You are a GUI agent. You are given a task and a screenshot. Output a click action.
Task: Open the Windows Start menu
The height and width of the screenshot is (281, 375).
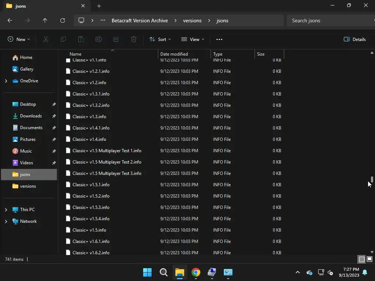(147, 272)
